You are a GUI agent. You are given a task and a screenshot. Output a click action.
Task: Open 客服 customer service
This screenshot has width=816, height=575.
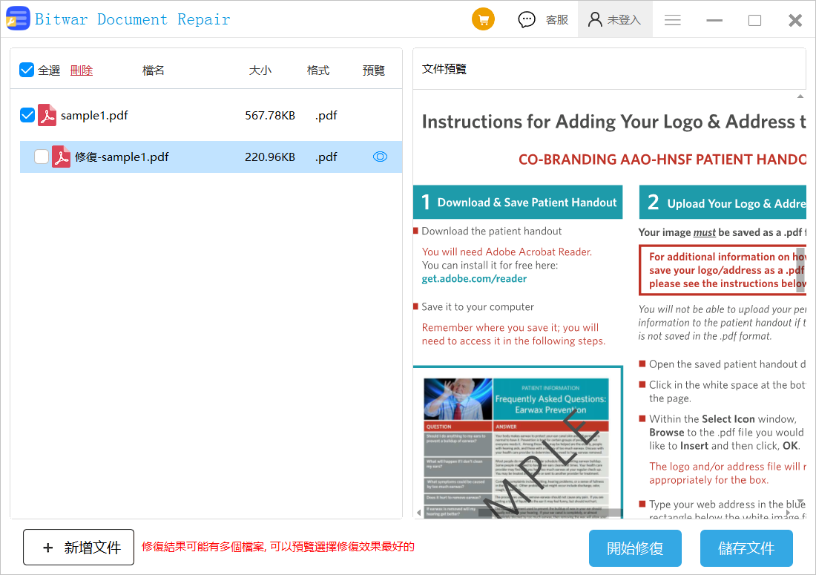557,20
